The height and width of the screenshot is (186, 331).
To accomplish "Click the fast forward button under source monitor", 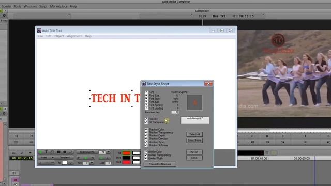I will [32, 136].
